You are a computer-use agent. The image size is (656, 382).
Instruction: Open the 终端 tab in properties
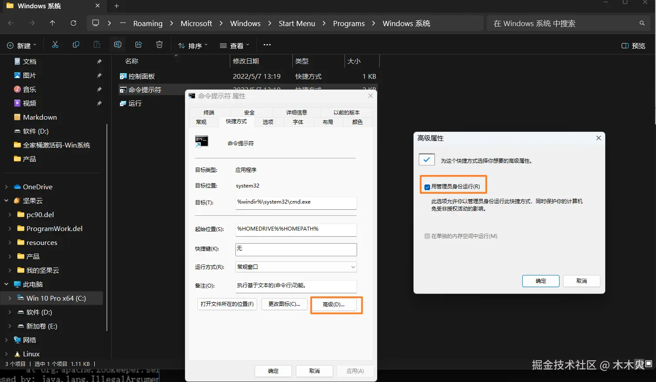click(209, 112)
